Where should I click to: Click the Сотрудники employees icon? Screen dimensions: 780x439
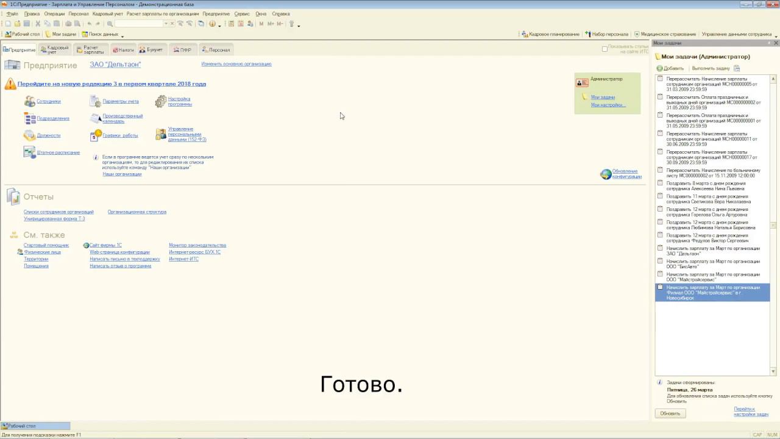pyautogui.click(x=29, y=101)
